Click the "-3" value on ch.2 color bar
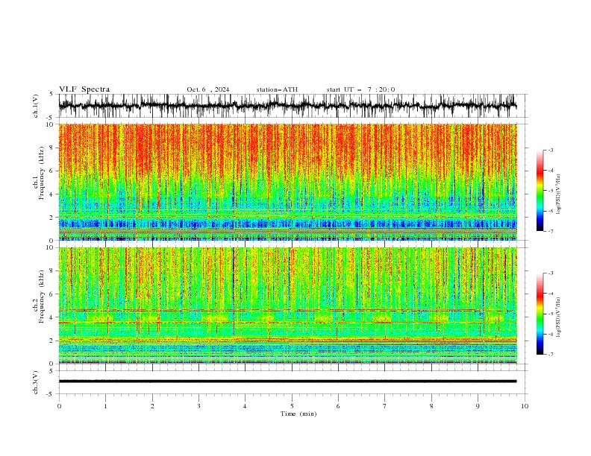This screenshot has width=591, height=456. (x=550, y=273)
